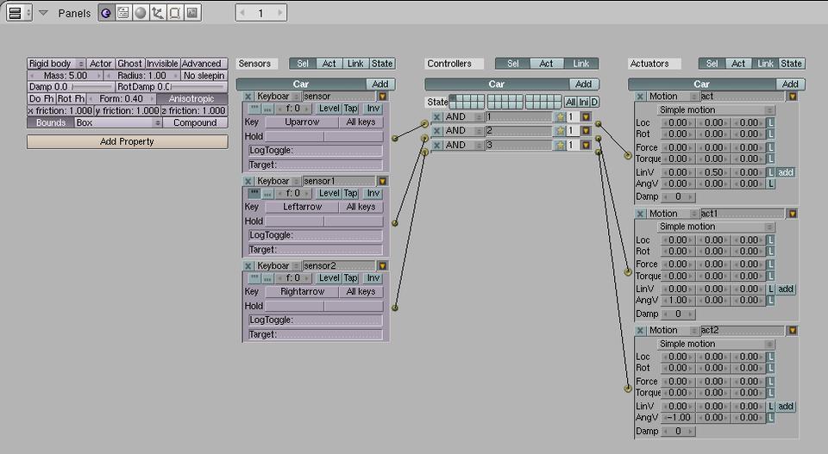Screen dimensions: 828x454
Task: Enable Inv on the Rightarrow sensor2
Action: [x=373, y=278]
